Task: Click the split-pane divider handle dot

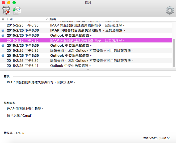Action: pyautogui.click(x=88, y=70)
